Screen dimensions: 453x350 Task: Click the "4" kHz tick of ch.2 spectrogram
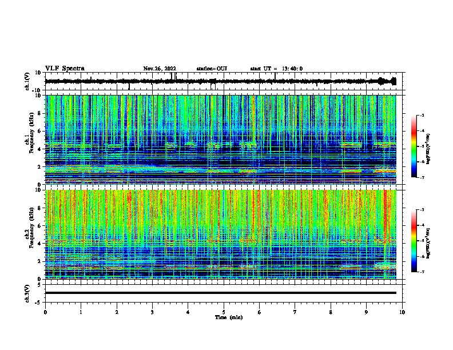(39, 244)
